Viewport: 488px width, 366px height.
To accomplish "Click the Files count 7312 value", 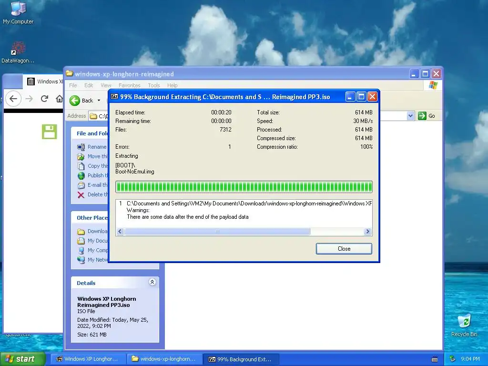I will click(225, 130).
